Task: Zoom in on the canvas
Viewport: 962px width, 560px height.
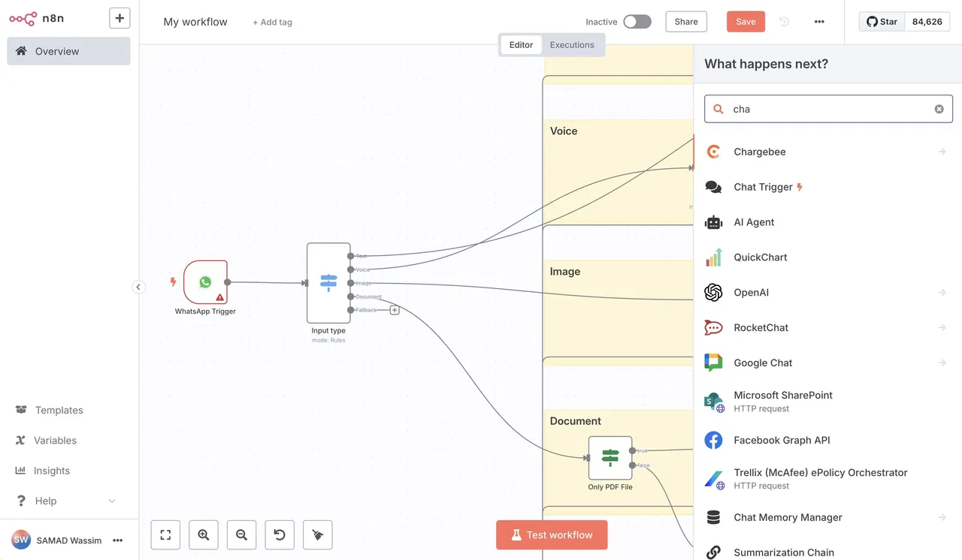Action: pyautogui.click(x=204, y=535)
